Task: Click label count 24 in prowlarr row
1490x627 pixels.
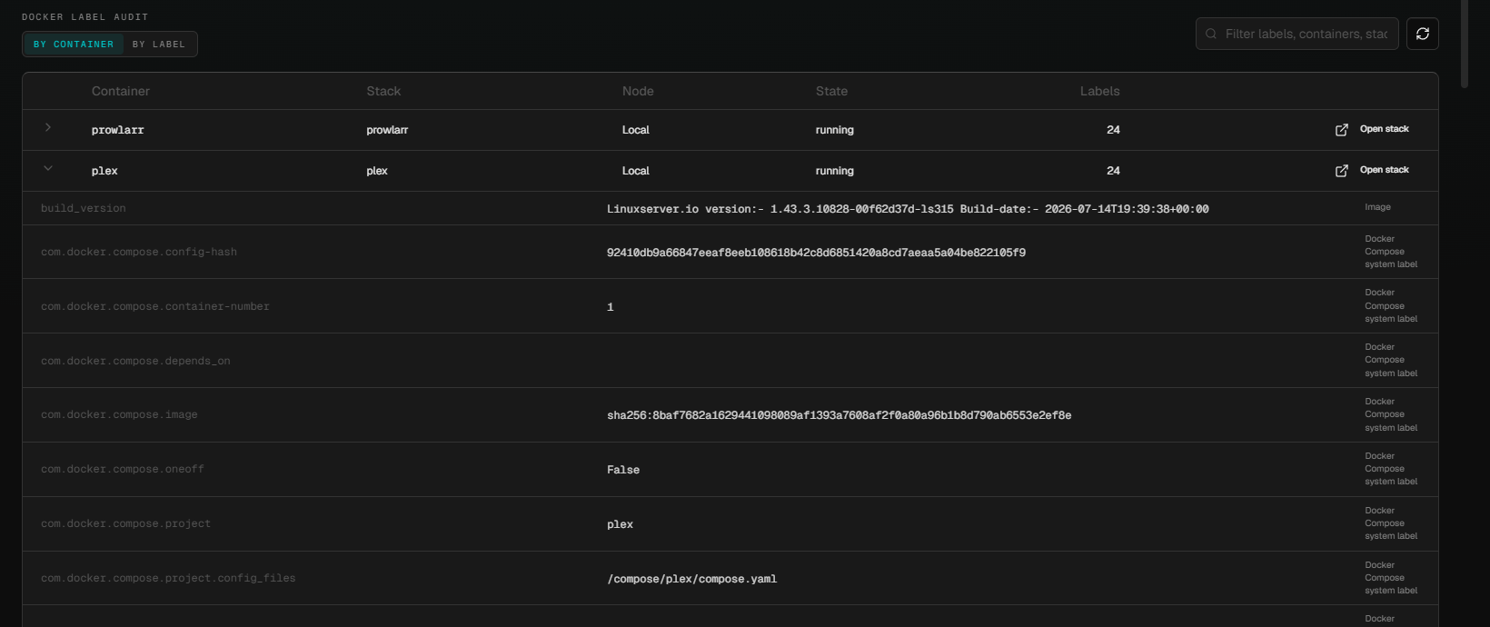Action: [1113, 130]
